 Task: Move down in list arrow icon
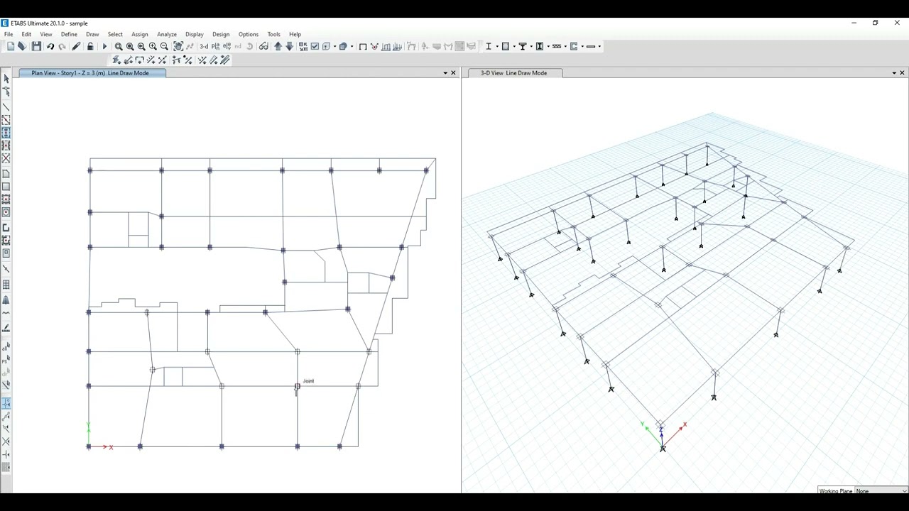[x=289, y=46]
